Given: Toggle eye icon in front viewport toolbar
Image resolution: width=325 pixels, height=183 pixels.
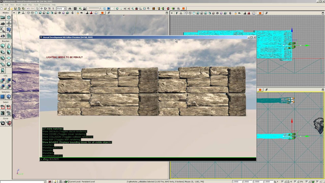Looking at the screenshot, I should click(x=239, y=13).
